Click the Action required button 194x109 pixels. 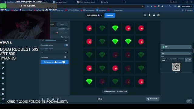pyautogui.click(x=187, y=6)
